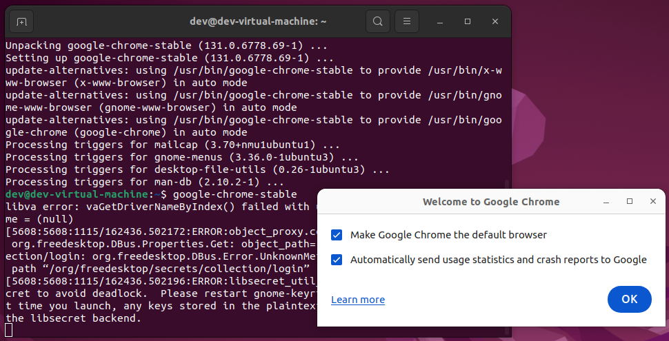
Task: Click 'Automatically send usage statistics' label text
Action: point(499,260)
